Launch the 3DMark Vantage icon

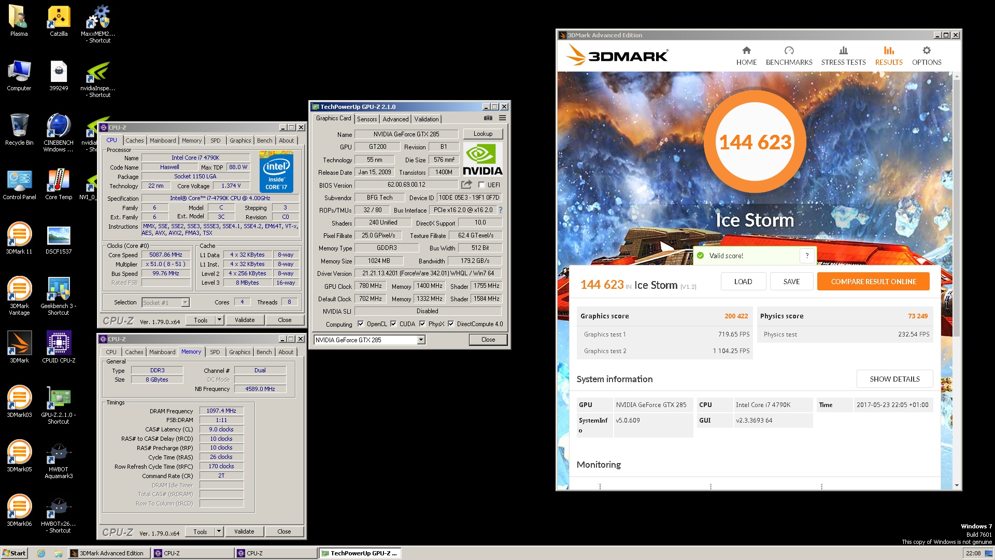(19, 296)
